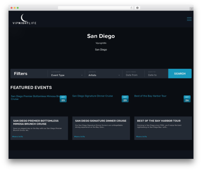Click the browser reload icon
The image size is (202, 171).
131,8
